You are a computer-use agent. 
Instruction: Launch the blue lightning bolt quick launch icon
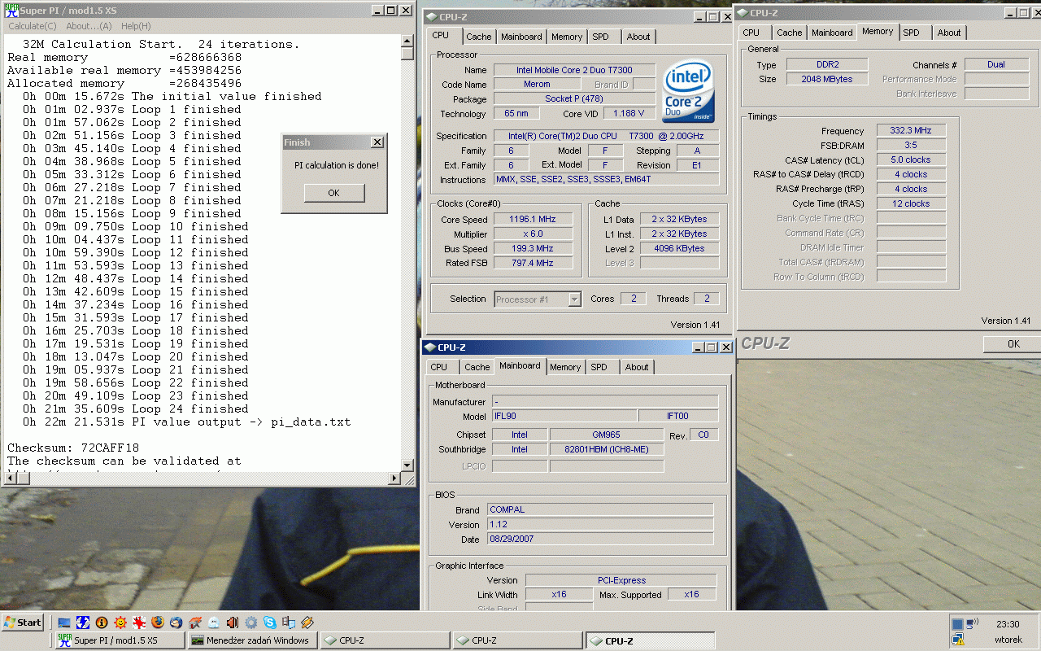83,623
